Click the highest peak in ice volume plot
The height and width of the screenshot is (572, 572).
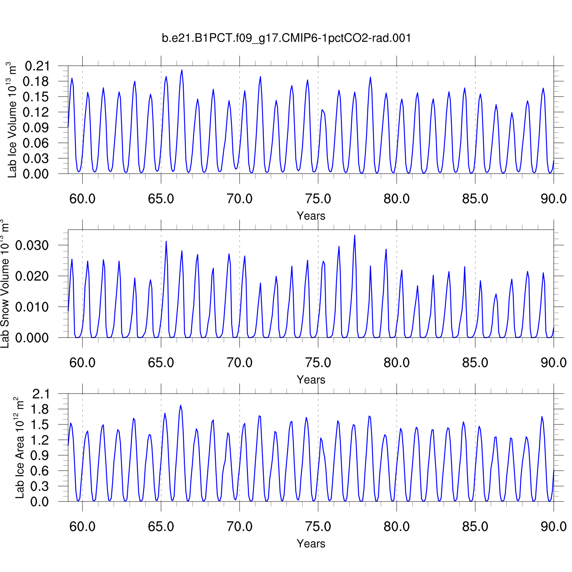pos(182,70)
